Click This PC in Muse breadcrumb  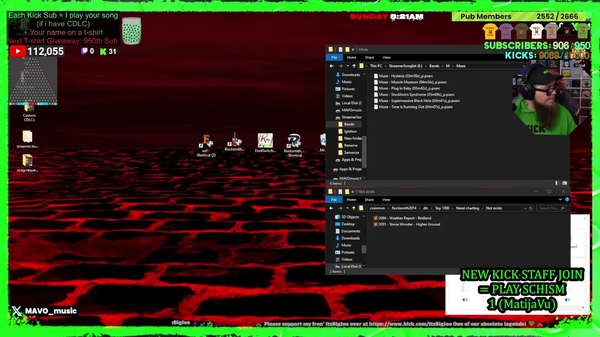376,66
